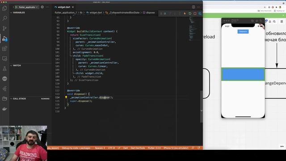Click flutter_application_1 in breadcrumb
Viewport: 286px width, 161px height.
point(66,13)
